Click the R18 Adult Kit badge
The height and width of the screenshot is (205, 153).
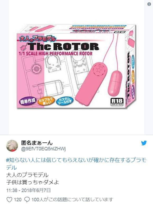[x=117, y=102]
